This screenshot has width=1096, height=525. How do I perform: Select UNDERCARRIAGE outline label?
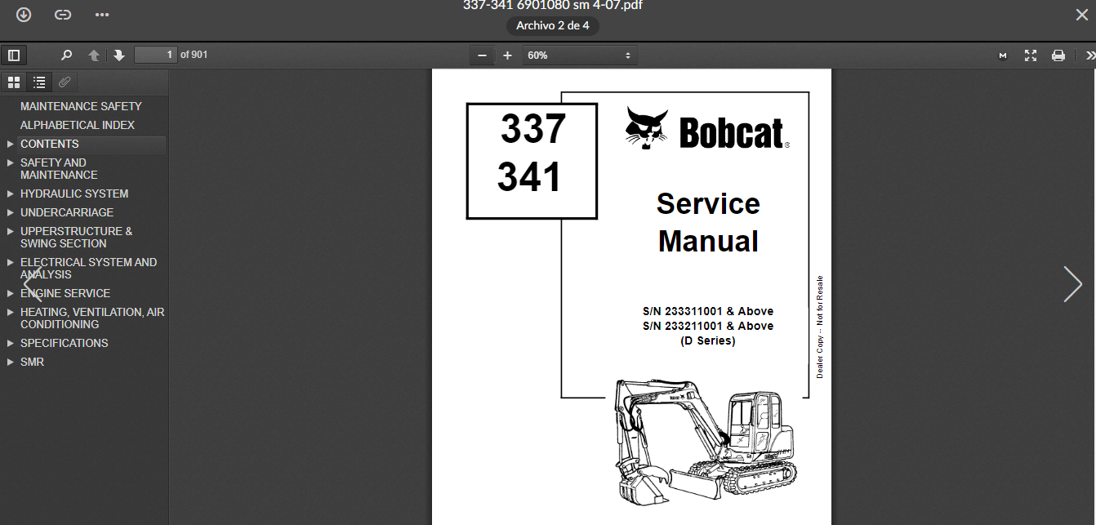coord(67,212)
